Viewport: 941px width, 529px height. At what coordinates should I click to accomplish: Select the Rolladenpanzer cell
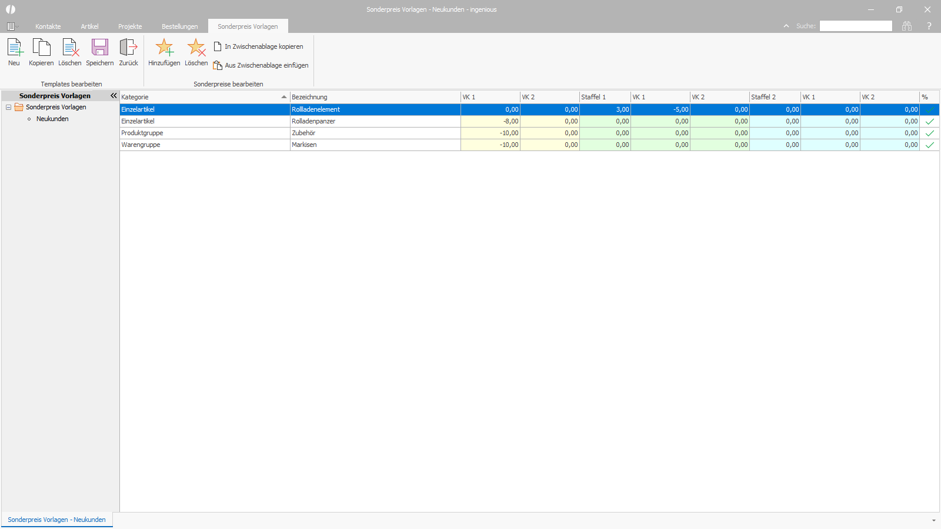click(x=375, y=121)
